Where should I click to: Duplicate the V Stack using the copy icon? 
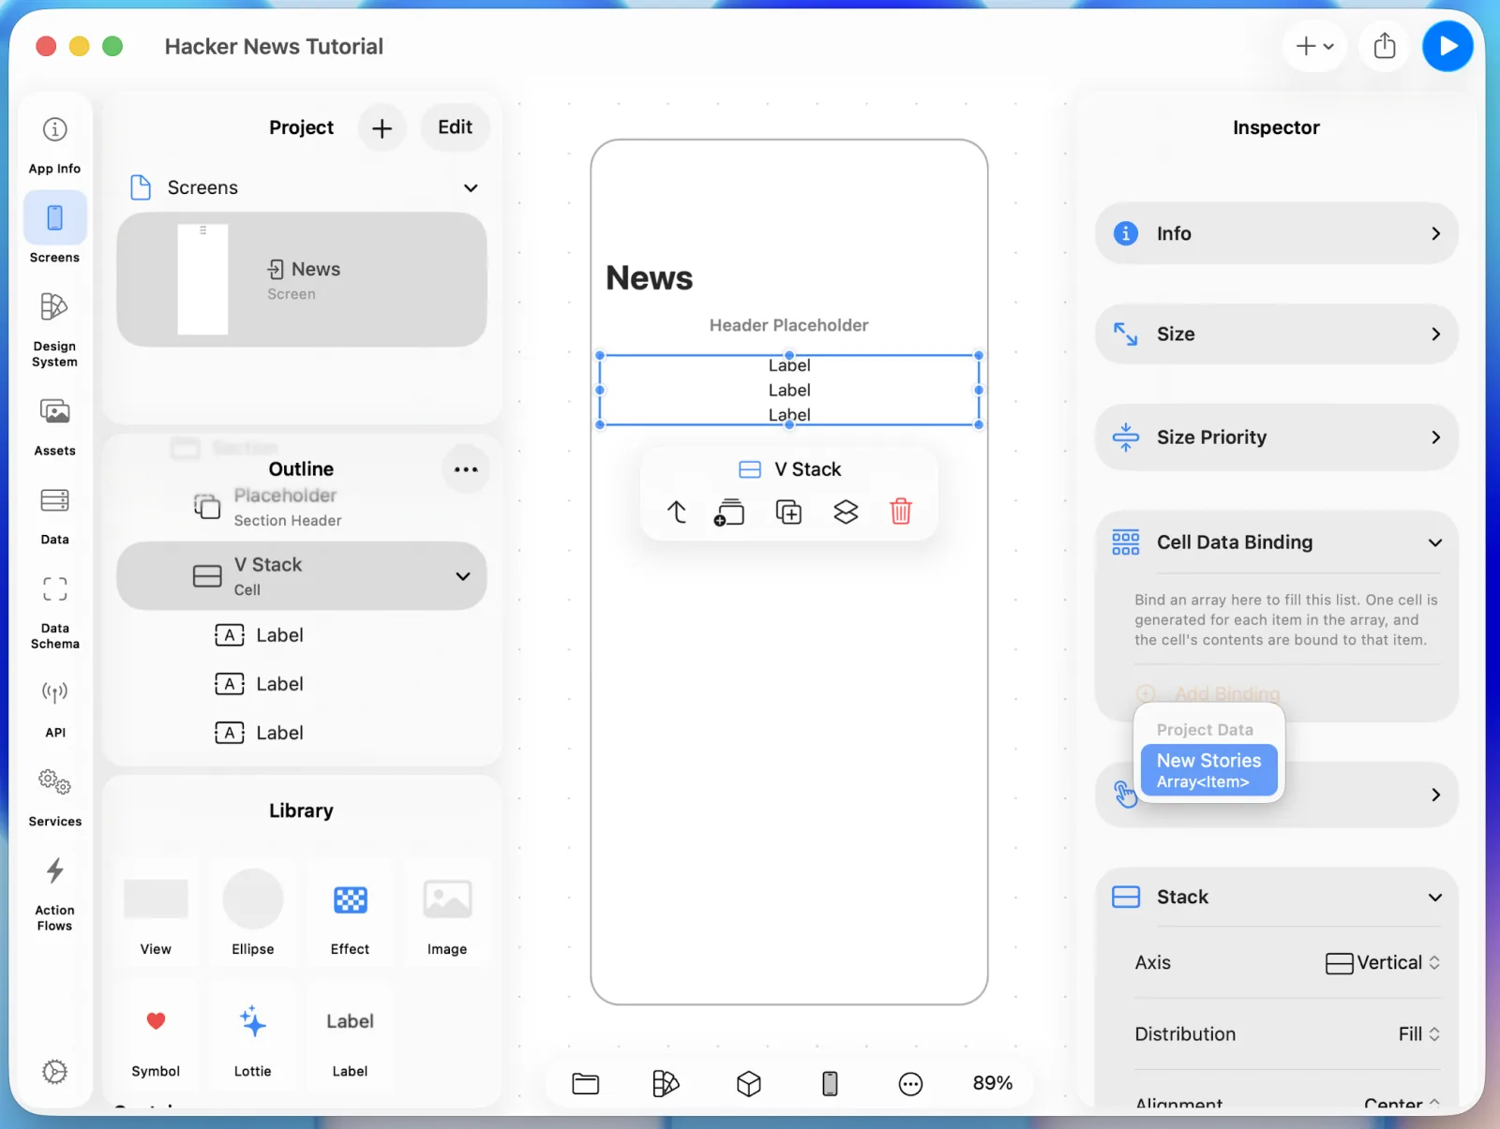coord(788,512)
